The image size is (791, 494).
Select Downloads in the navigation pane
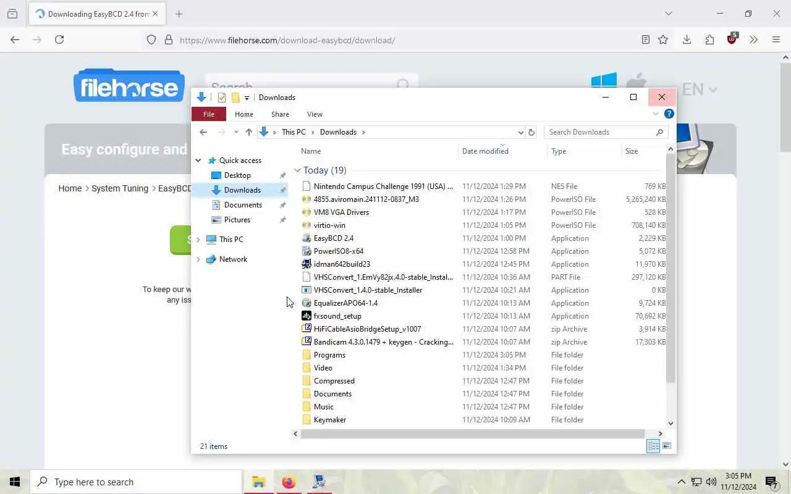coord(242,190)
